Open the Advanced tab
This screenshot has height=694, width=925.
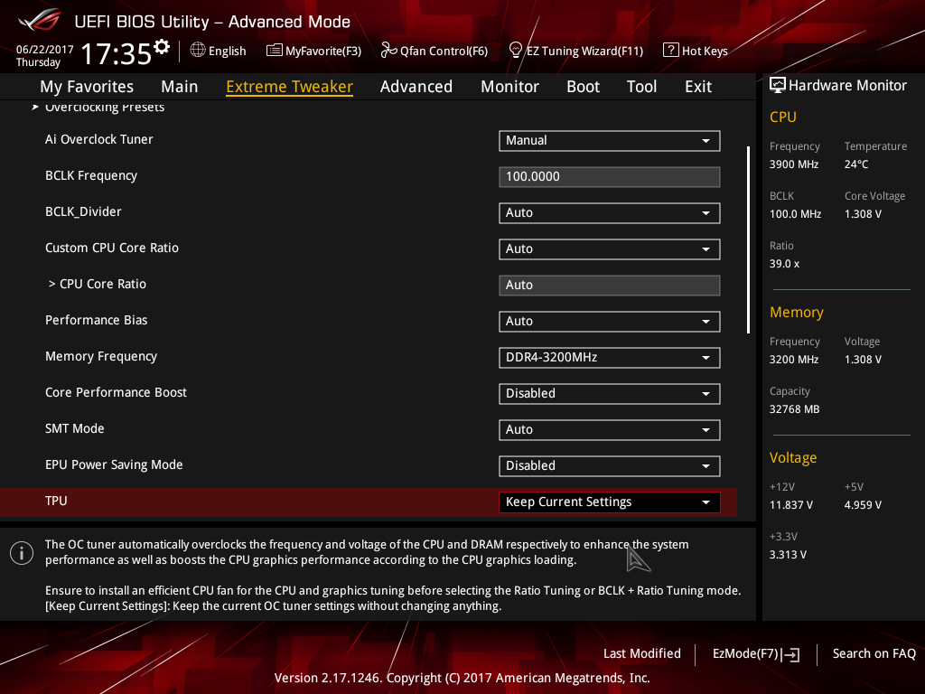pyautogui.click(x=416, y=87)
